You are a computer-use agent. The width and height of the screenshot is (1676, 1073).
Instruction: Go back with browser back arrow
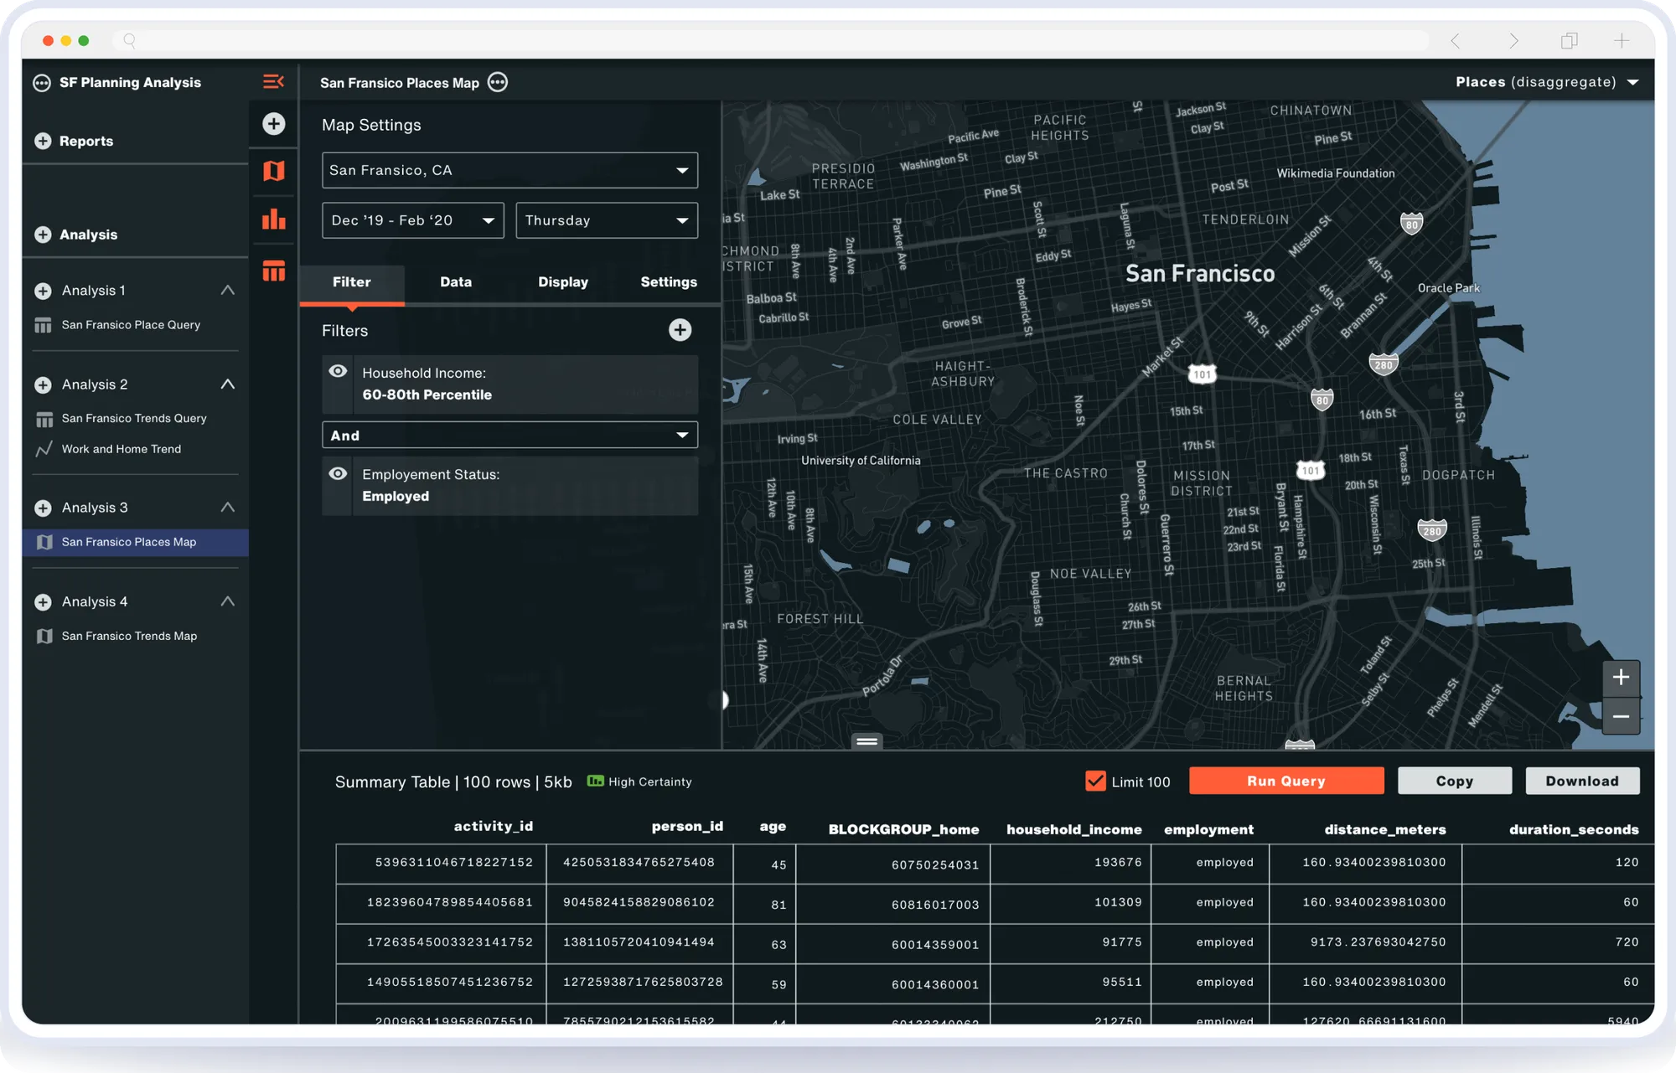1456,40
